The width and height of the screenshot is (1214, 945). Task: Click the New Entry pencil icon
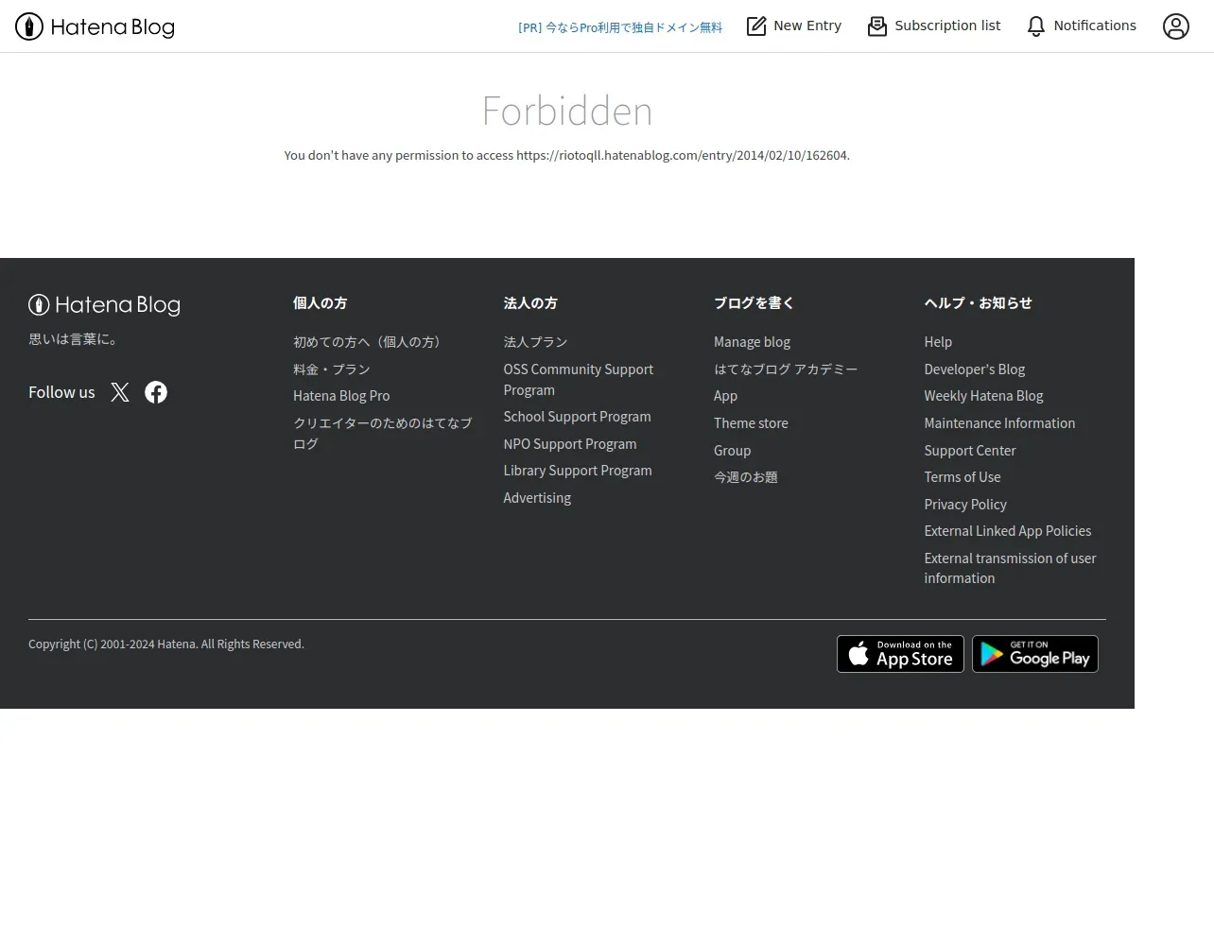tap(756, 26)
